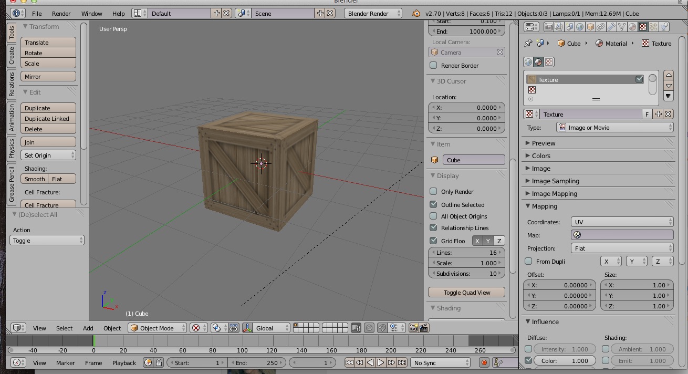Disable the Outline Selected checkbox
The width and height of the screenshot is (688, 374).
[433, 204]
